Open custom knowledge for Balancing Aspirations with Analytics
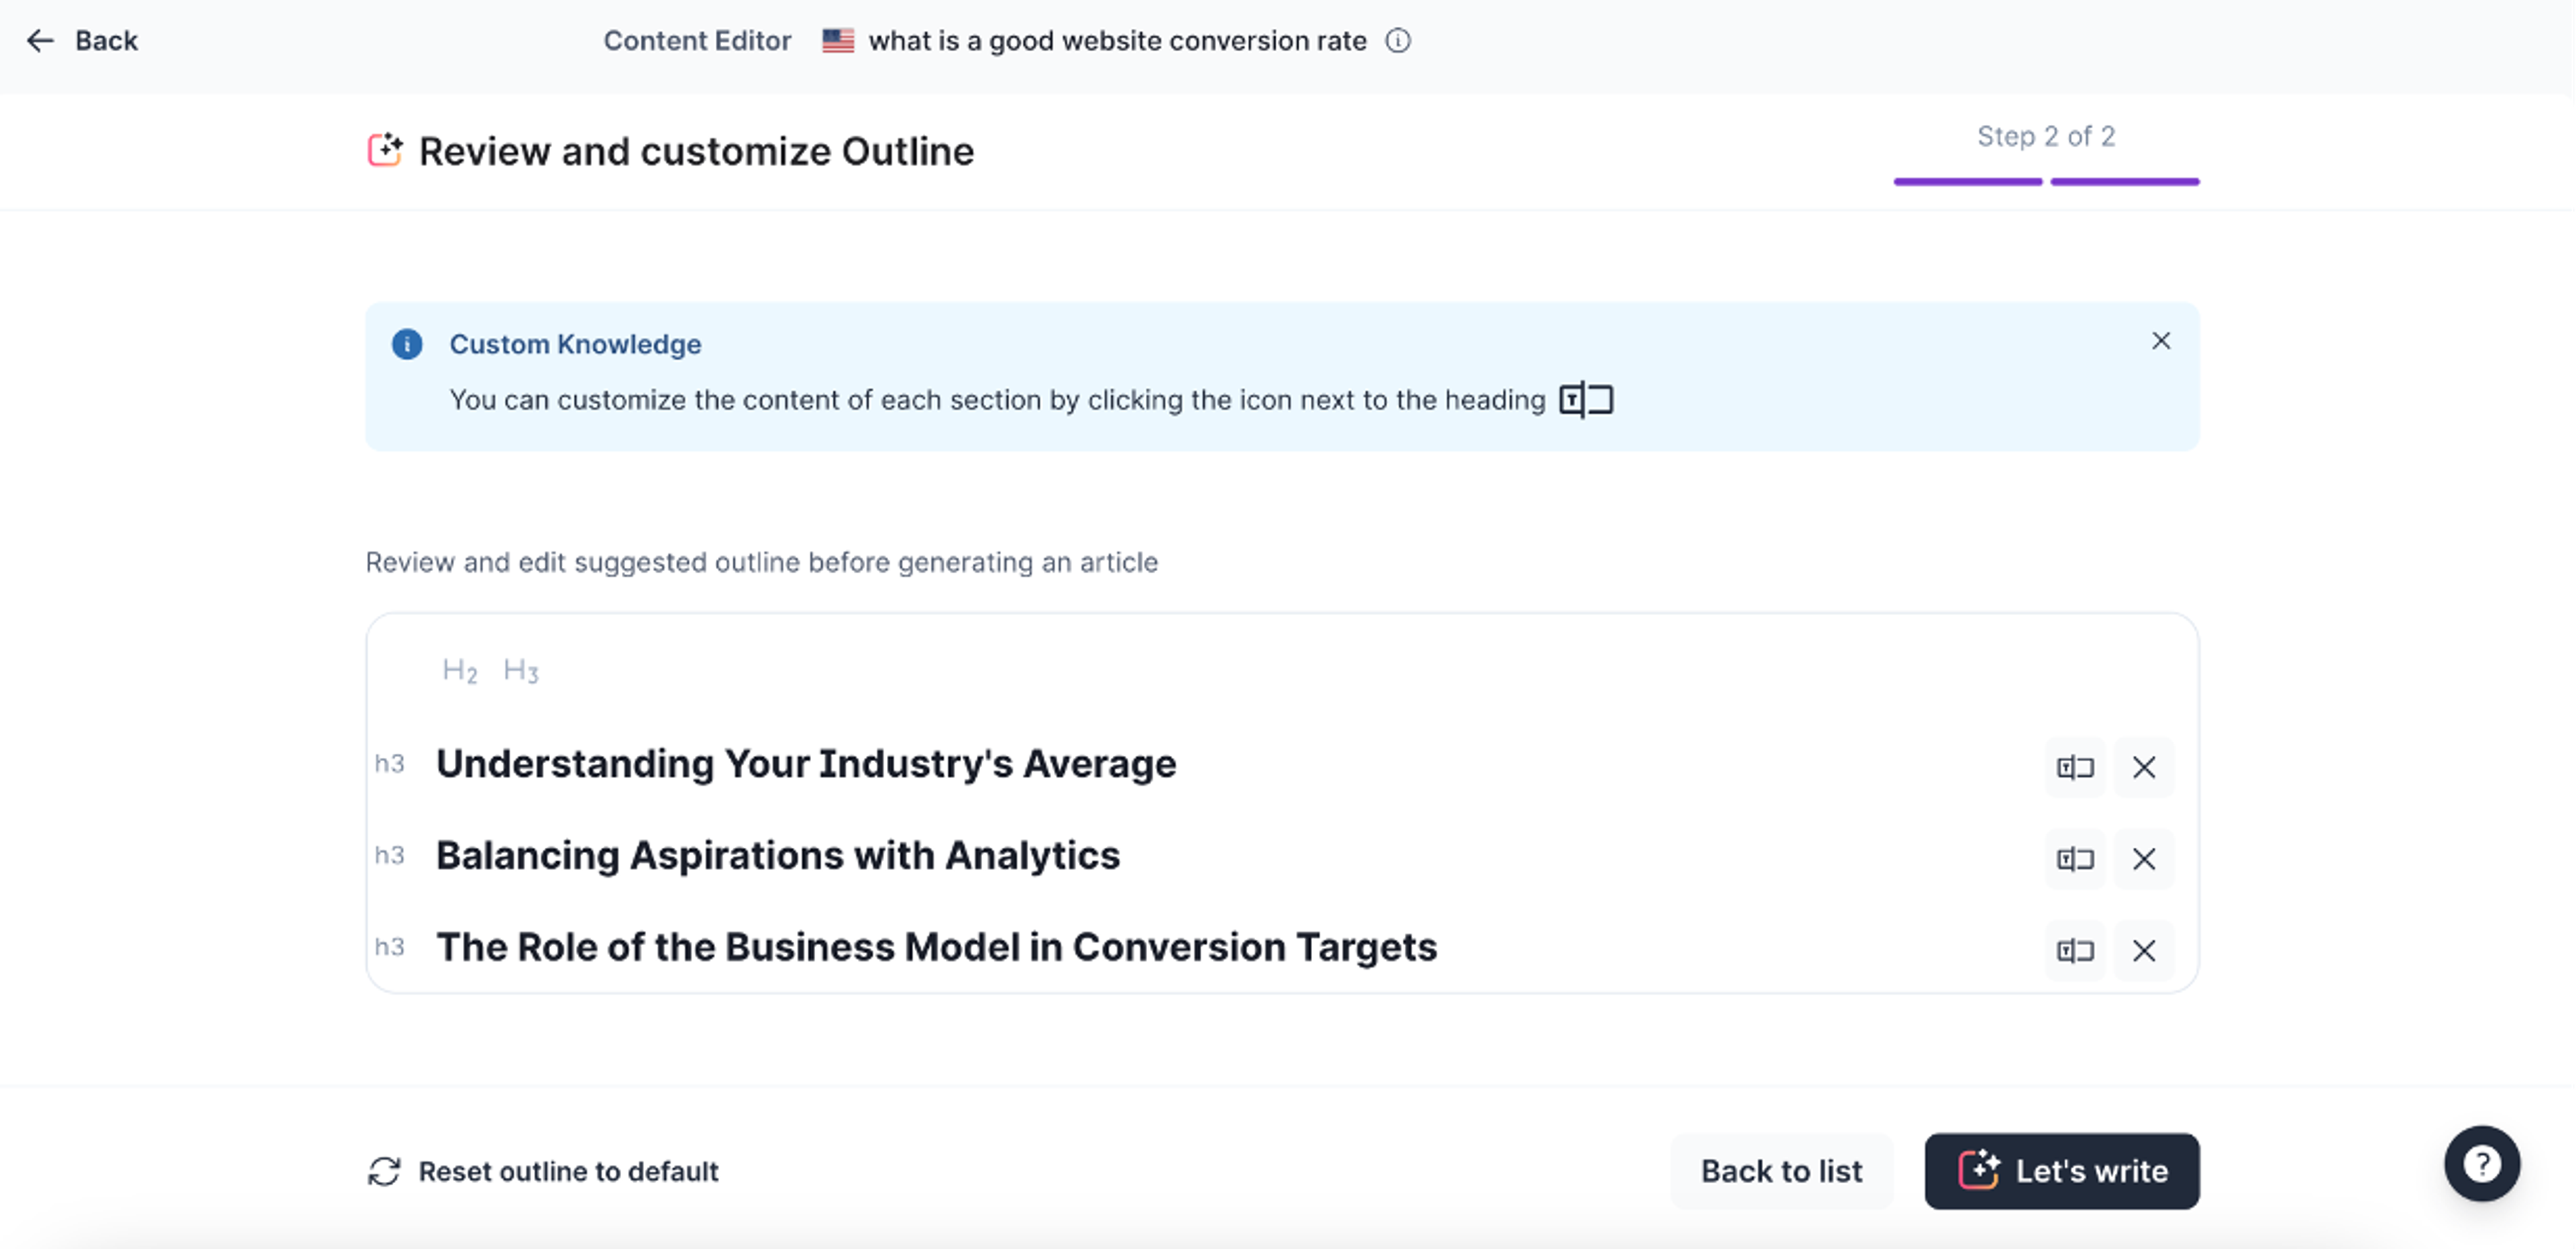Viewport: 2576px width, 1249px height. click(2074, 858)
